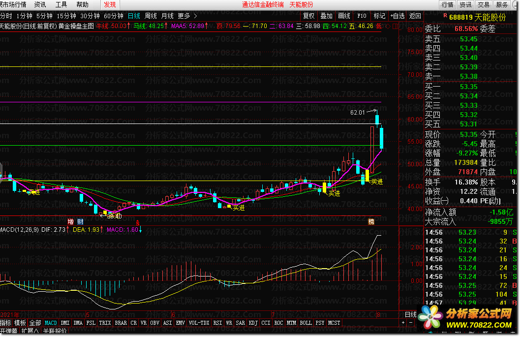Click the 财 financial marker below chart
The width and height of the screenshot is (521, 337).
pyautogui.click(x=80, y=222)
